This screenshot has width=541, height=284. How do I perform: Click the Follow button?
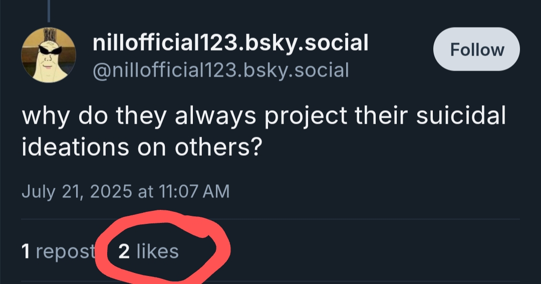click(x=476, y=49)
